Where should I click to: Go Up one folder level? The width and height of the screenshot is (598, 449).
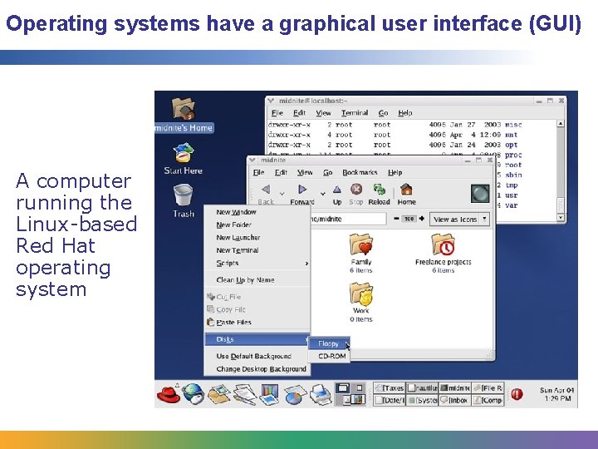point(337,195)
